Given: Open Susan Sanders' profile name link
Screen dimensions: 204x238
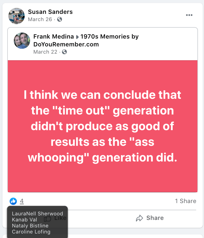Looking at the screenshot, I should 50,12.
